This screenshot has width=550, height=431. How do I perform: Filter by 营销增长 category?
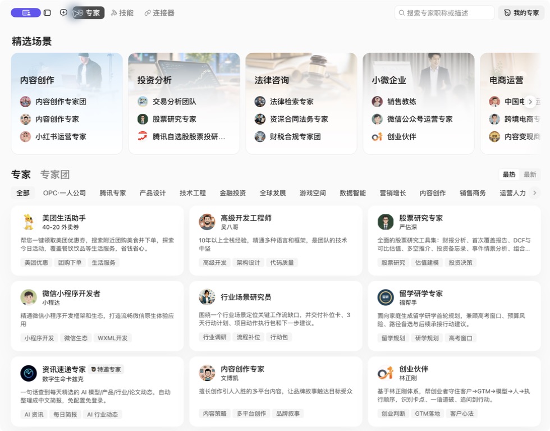point(392,193)
